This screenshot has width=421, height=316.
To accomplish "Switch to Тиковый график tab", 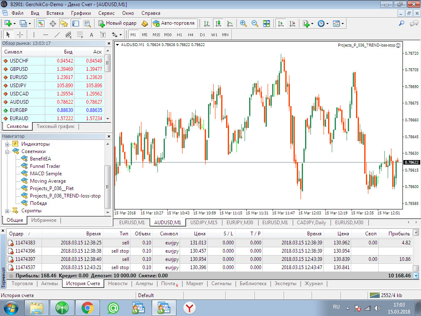I will (x=56, y=126).
